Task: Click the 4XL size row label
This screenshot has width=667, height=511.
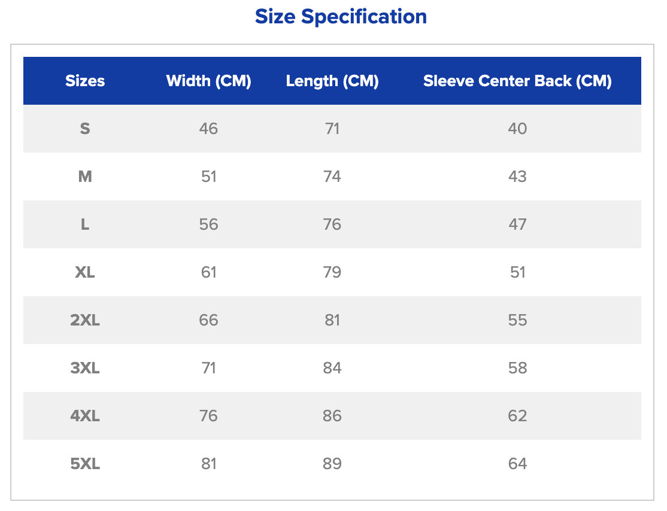Action: pyautogui.click(x=85, y=416)
